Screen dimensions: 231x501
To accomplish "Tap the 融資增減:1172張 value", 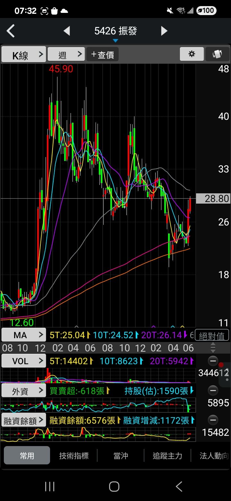I will [156, 420].
